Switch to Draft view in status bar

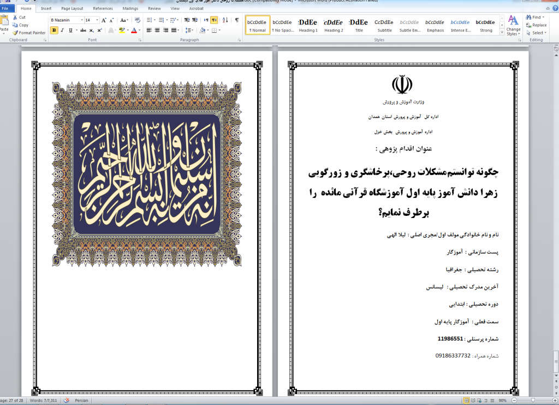pyautogui.click(x=491, y=401)
